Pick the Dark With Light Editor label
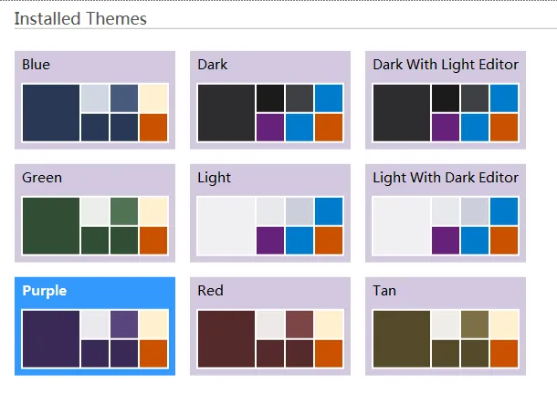This screenshot has height=403, width=557. pos(446,65)
